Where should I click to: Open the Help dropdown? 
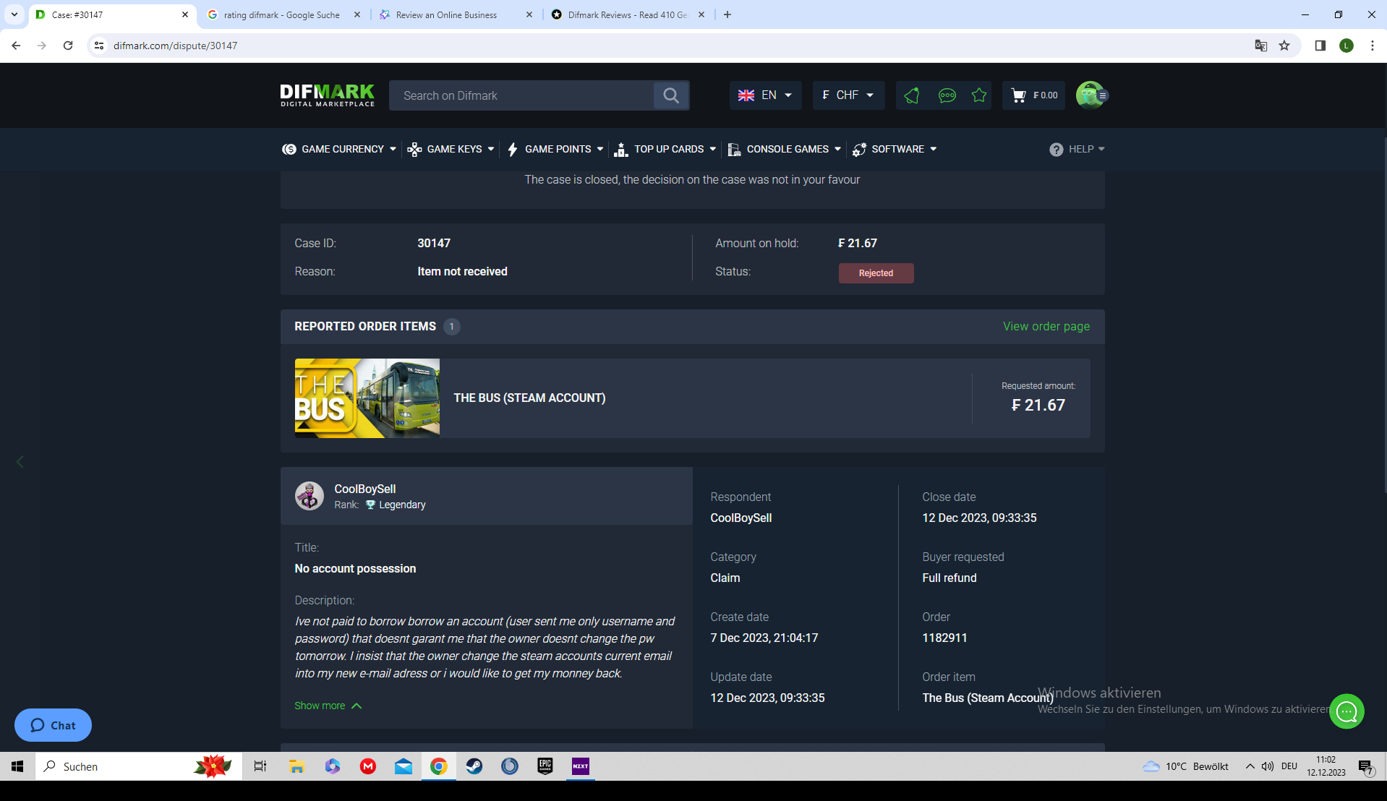click(1077, 149)
